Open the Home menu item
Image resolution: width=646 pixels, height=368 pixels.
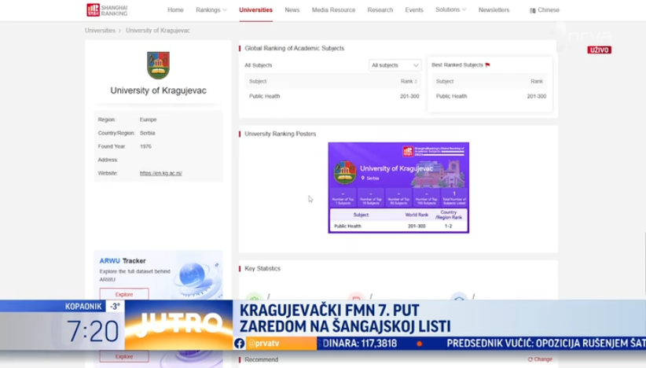pyautogui.click(x=175, y=10)
